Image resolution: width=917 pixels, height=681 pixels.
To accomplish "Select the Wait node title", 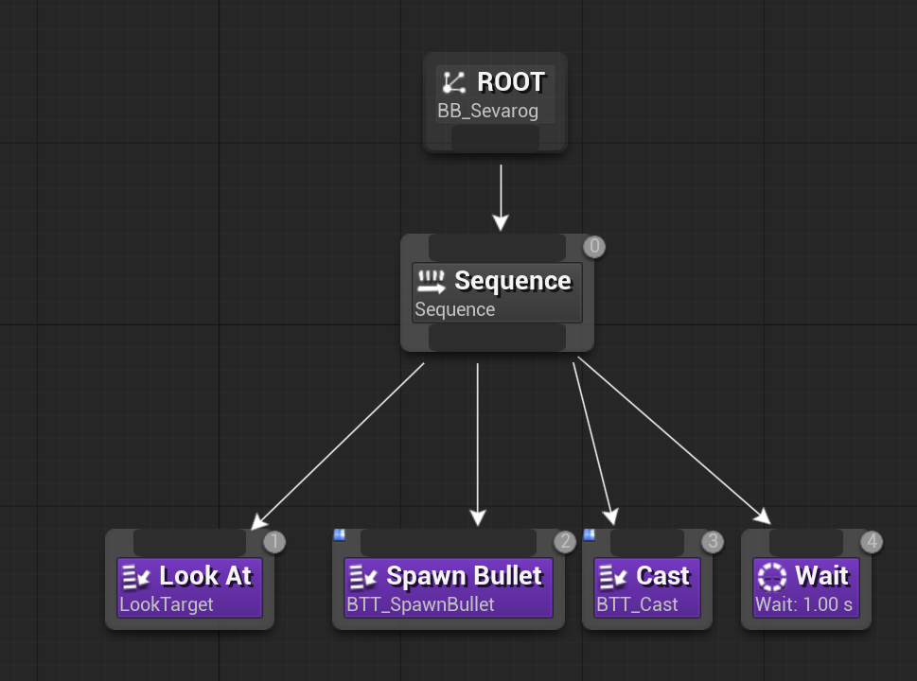I will click(822, 576).
